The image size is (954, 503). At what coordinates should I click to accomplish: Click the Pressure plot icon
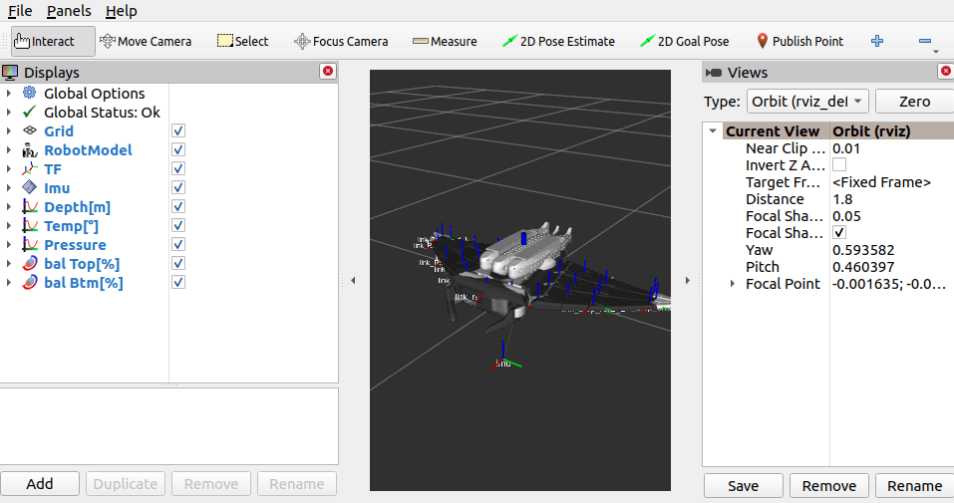pos(29,244)
